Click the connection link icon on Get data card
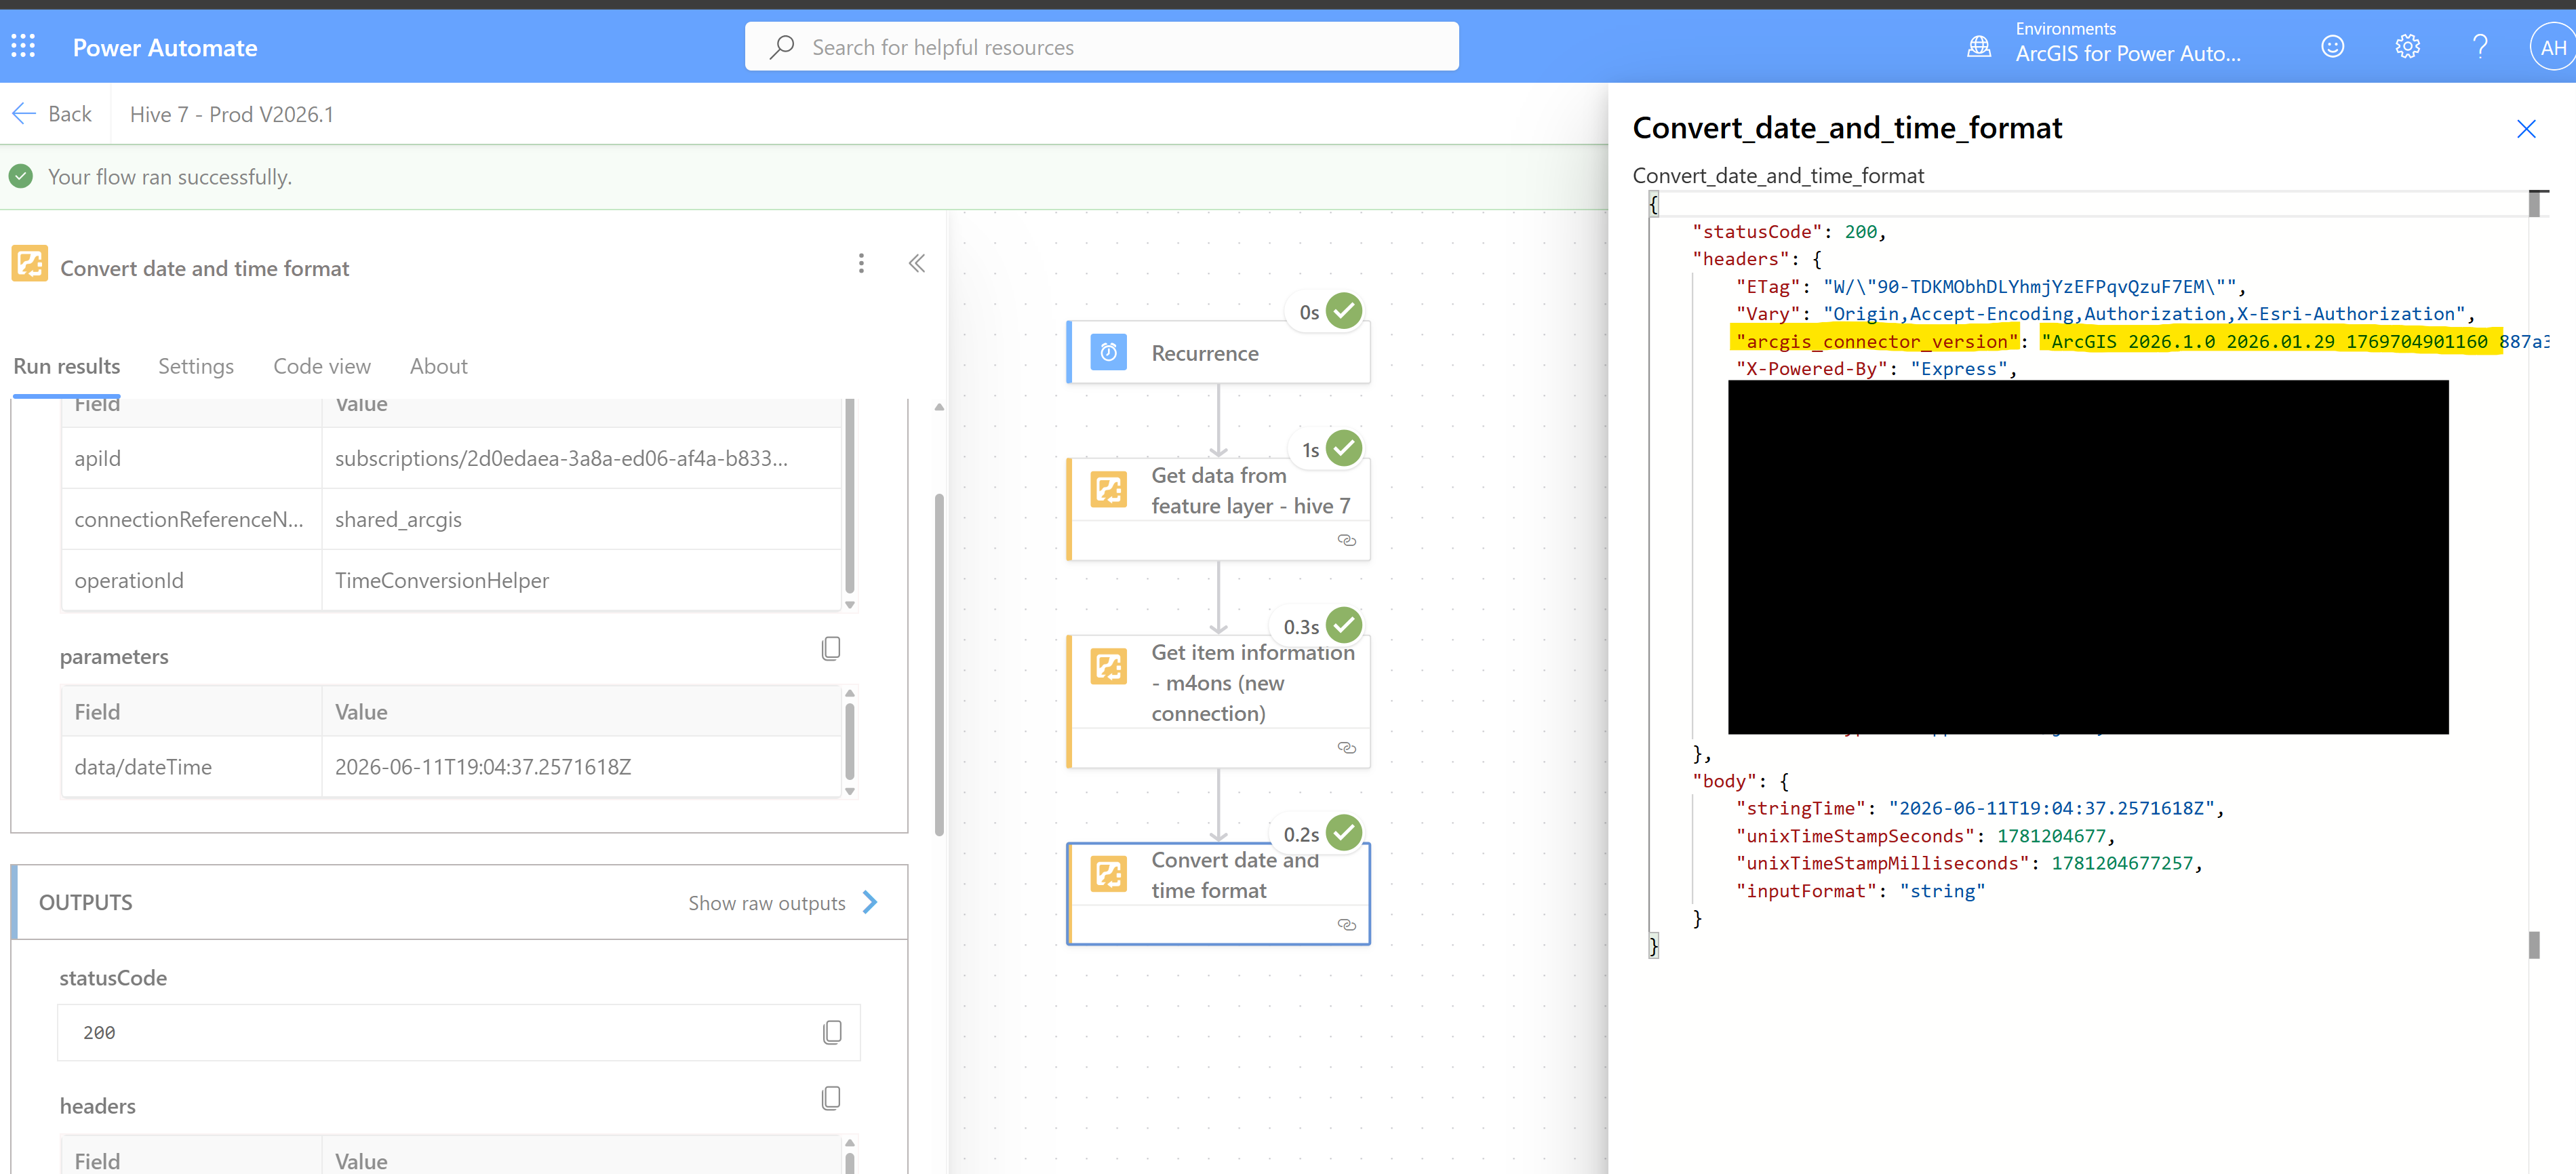Screen dimensions: 2576x1174 [x=1347, y=540]
